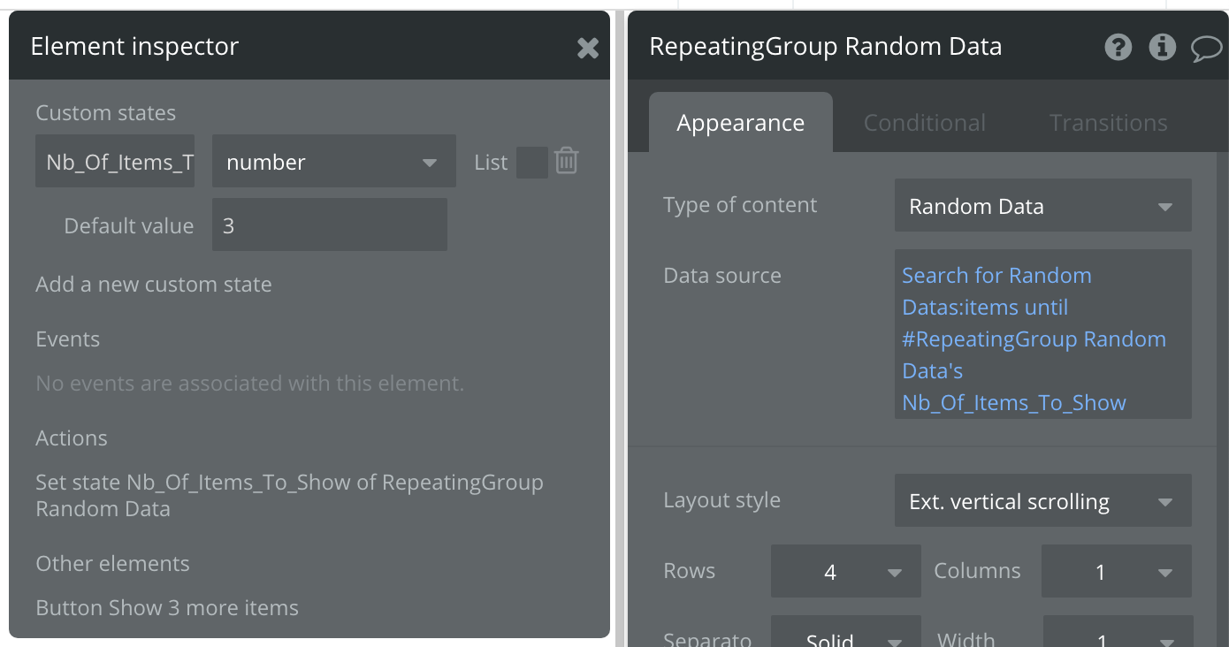Click Add a new custom state
Viewport: 1229px width, 647px height.
pyautogui.click(x=154, y=285)
